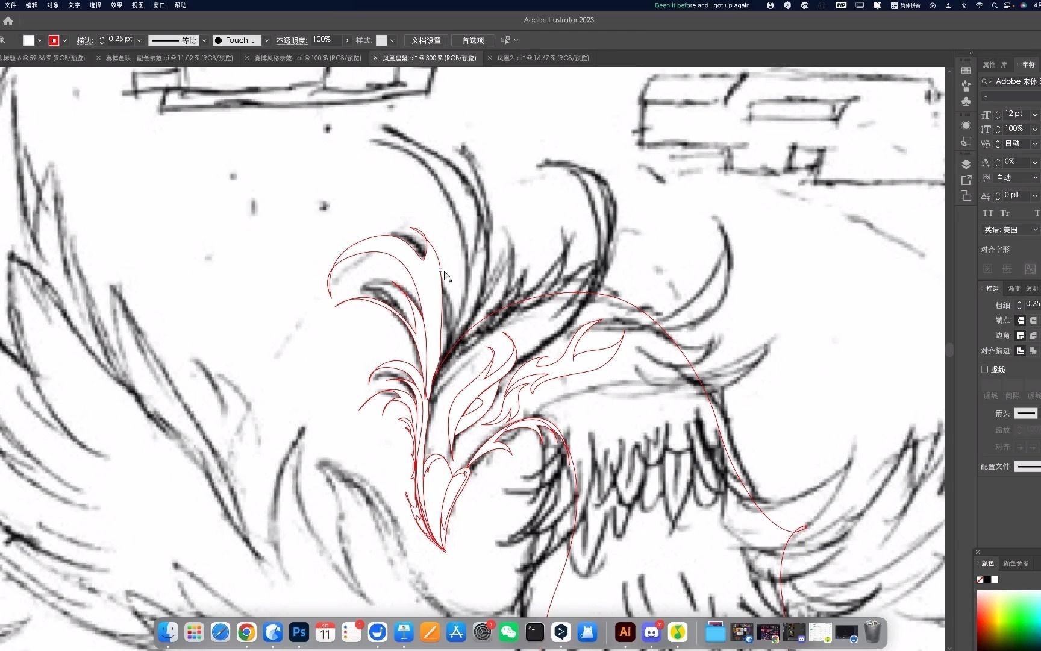Open the Asset Export panel icon

point(966,180)
